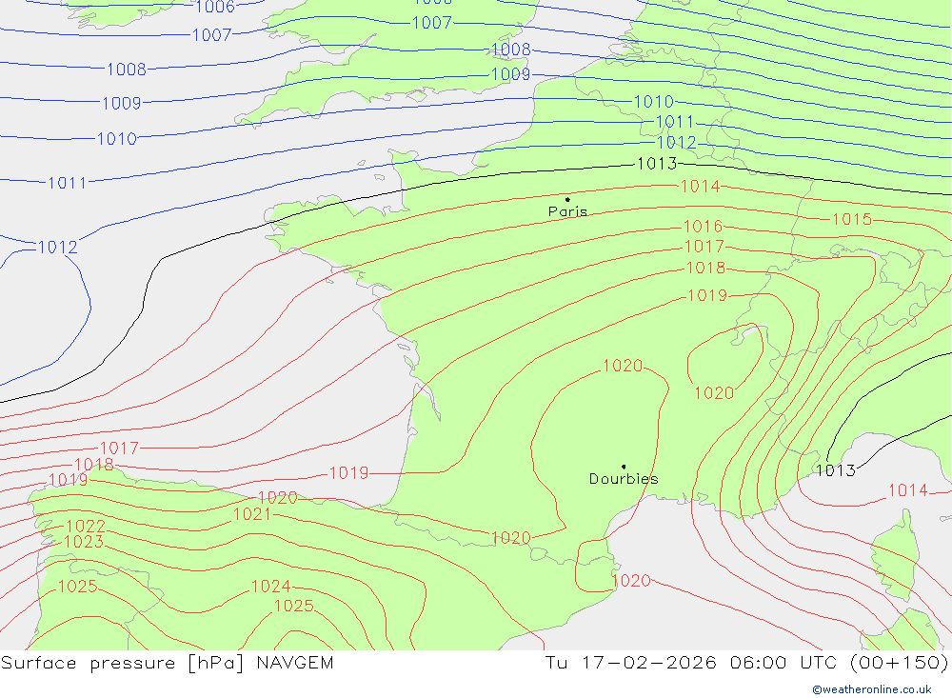Image resolution: width=952 pixels, height=698 pixels.
Task: Click the Dourbies location dot marker
Action: 624,468
